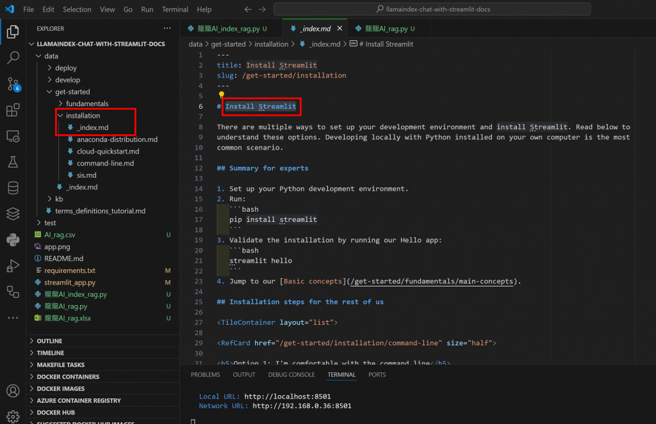Open anaconda-distribution.md in the explorer

(x=102, y=139)
